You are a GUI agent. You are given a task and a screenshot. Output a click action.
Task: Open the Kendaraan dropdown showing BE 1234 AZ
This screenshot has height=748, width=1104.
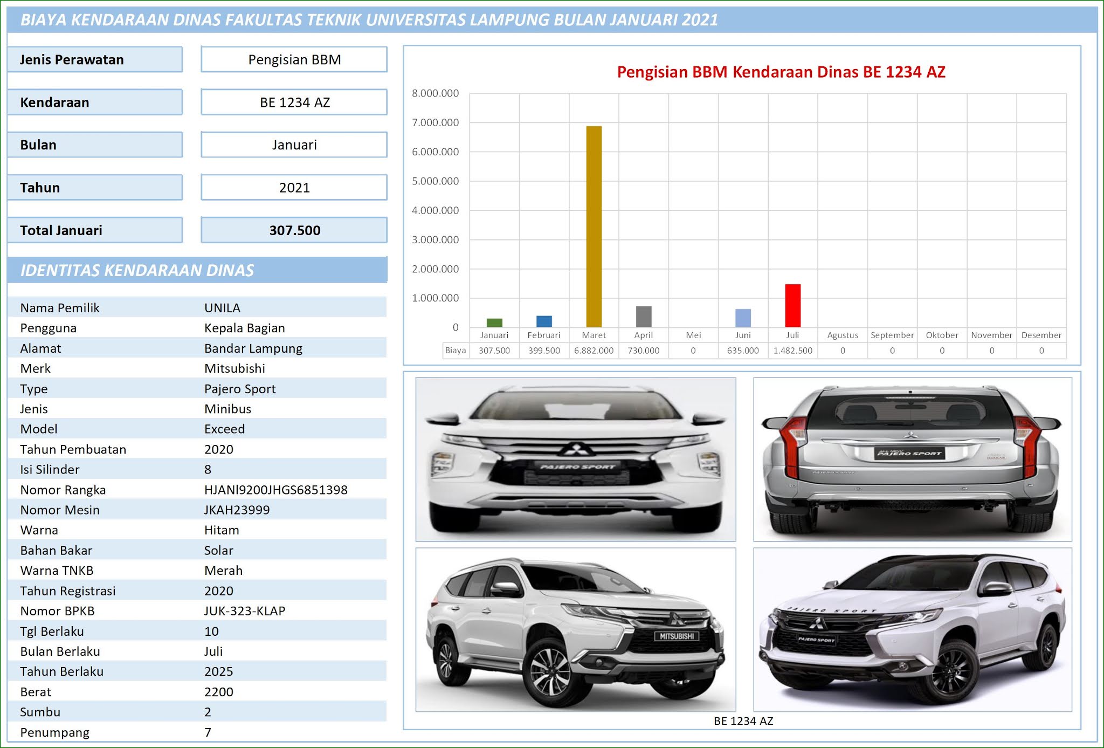click(x=294, y=102)
